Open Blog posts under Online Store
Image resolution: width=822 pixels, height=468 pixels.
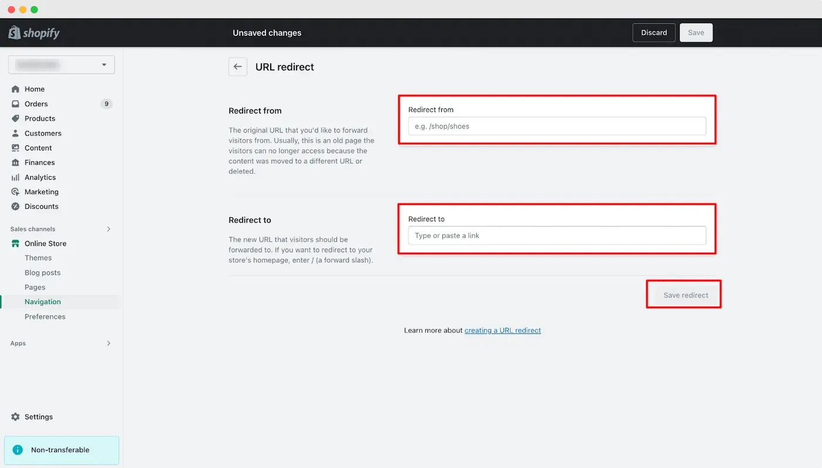(x=42, y=272)
